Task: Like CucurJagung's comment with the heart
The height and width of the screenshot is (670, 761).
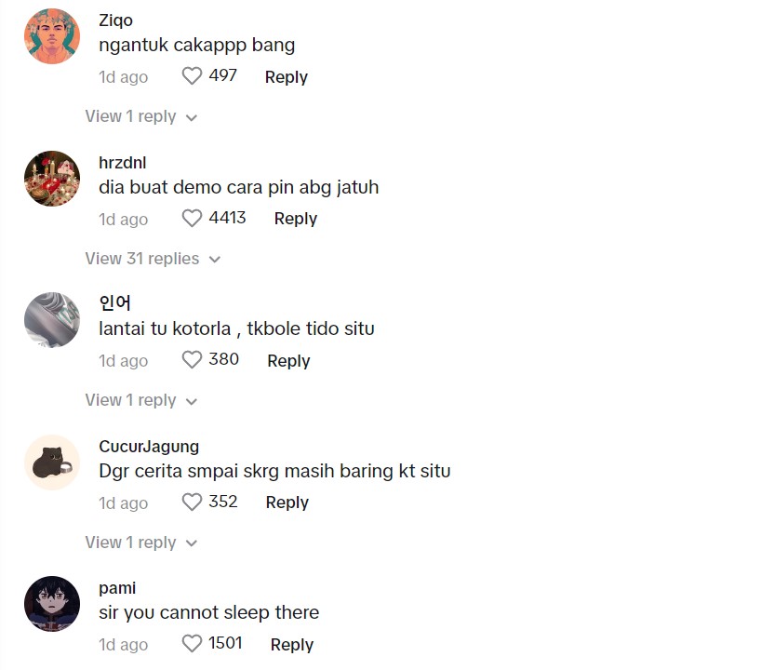Action: [192, 502]
